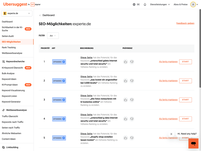Open Rank Tracking in the sidebar
Viewport: 201px width, 151px height.
pos(9,48)
